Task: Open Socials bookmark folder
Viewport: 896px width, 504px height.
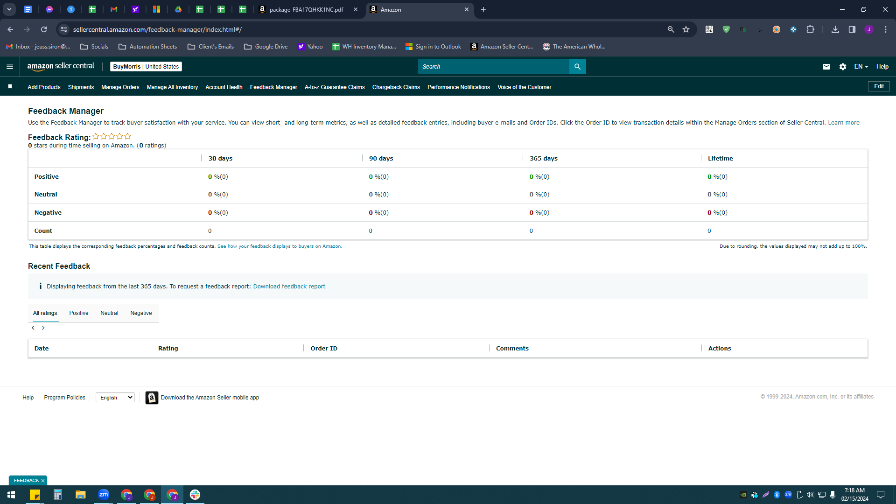Action: tap(94, 47)
